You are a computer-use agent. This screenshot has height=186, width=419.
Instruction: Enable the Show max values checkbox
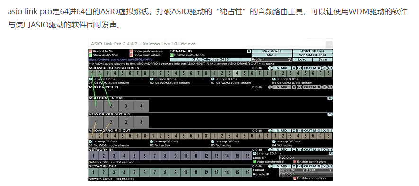[131, 55]
